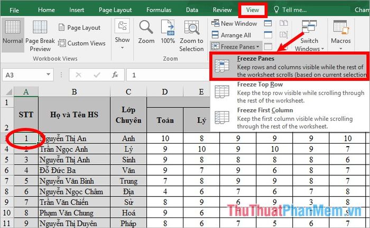The width and height of the screenshot is (370, 228).
Task: Click the Split window icon
Action: [x=268, y=23]
